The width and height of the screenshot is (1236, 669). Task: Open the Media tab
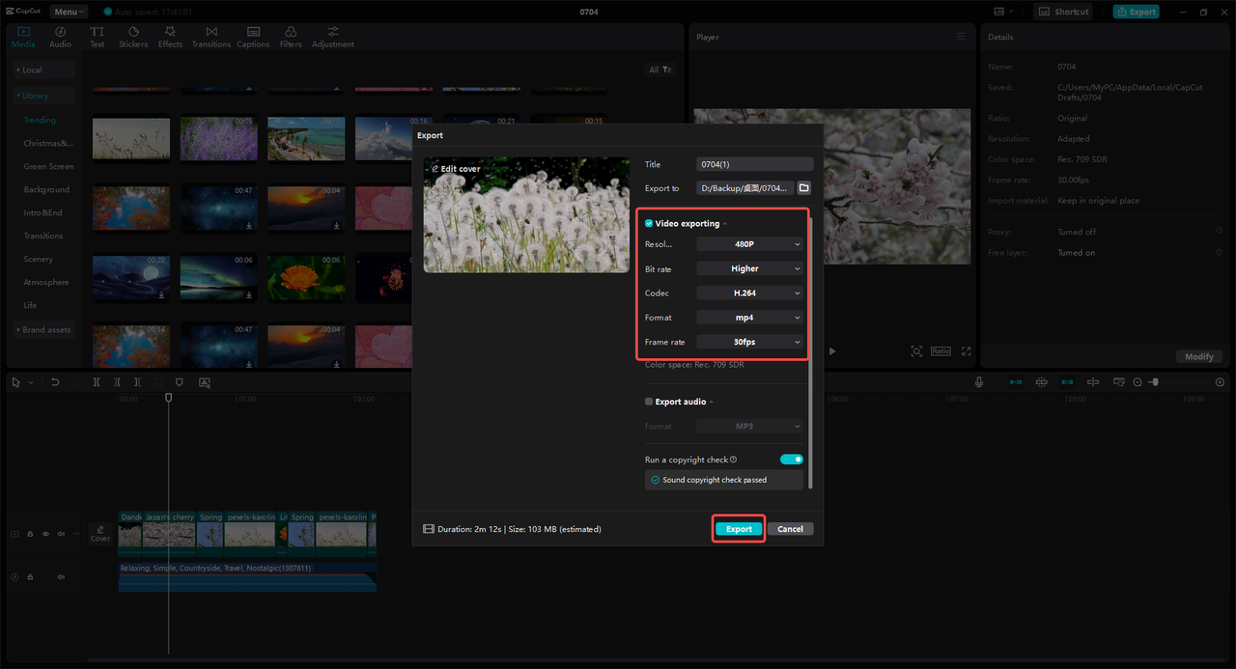23,37
